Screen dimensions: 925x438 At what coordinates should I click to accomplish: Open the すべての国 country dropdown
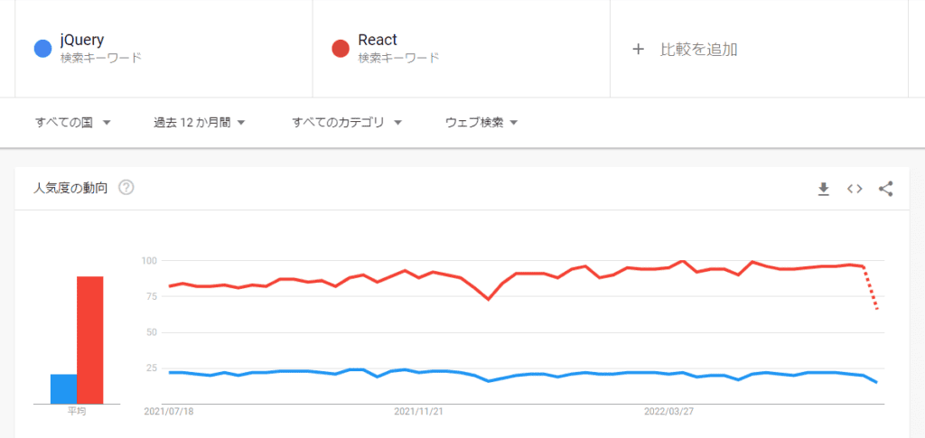point(72,122)
